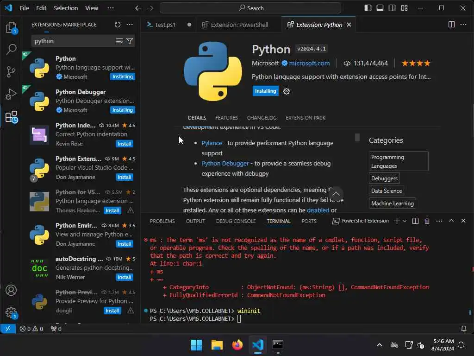Screen dimensions: 474x356
Task: Open the Selection menu
Action: point(66,8)
